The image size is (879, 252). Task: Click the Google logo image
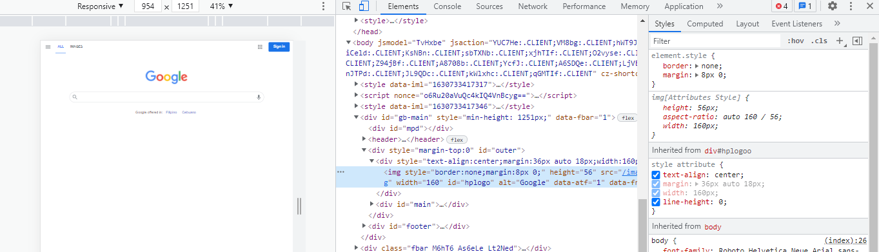(166, 77)
